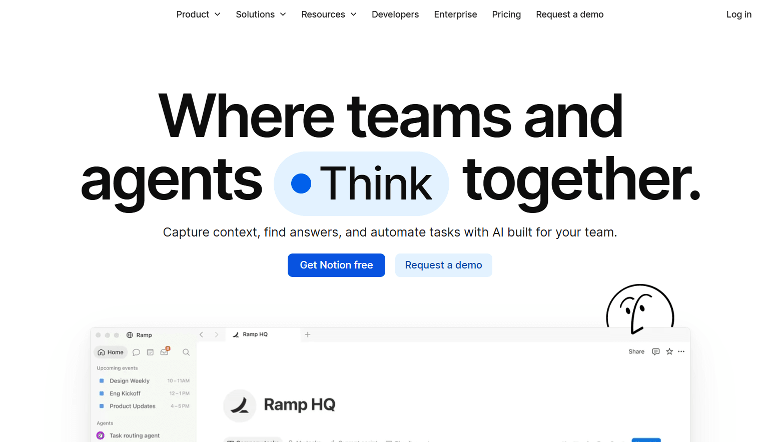Click the 12–1PM time for Eng Kickoff
This screenshot has width=757, height=442.
point(180,393)
